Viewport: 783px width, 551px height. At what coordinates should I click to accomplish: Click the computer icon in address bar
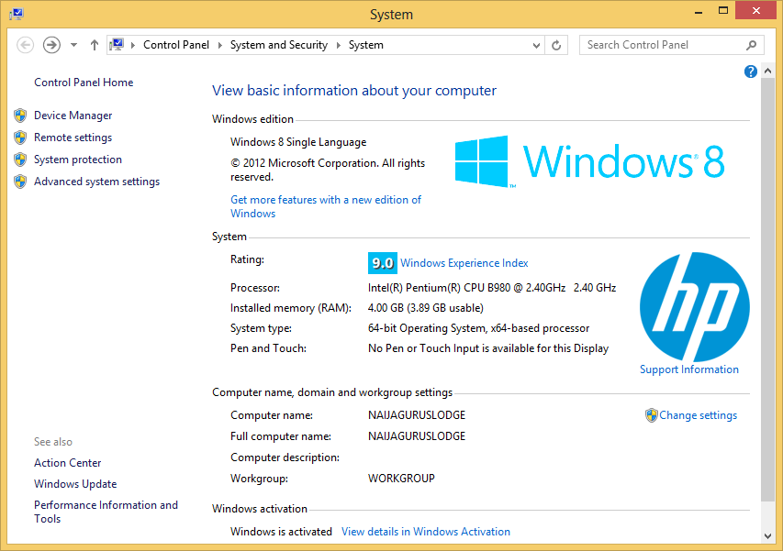[117, 45]
